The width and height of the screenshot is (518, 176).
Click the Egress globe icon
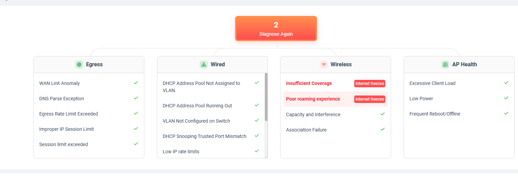point(79,65)
